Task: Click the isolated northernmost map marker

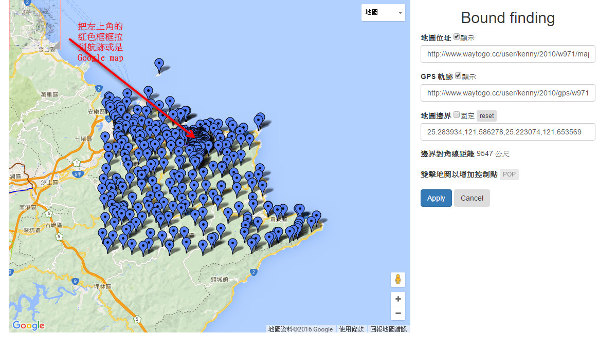Action: pos(159,65)
